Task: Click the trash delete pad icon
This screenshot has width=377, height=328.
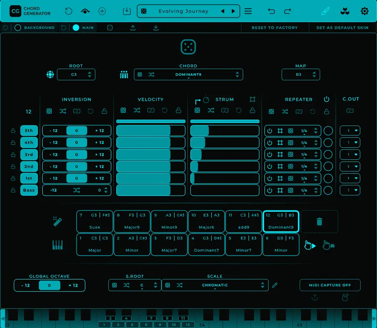Action: [319, 221]
